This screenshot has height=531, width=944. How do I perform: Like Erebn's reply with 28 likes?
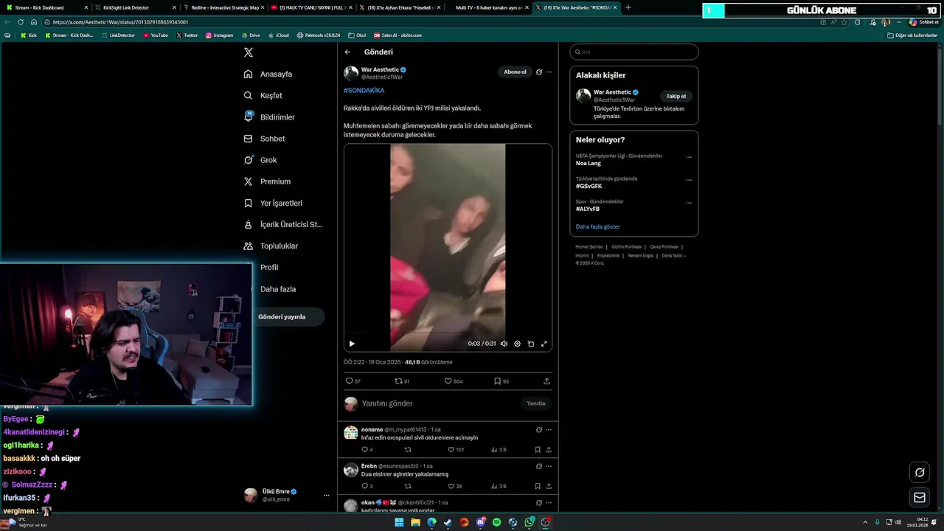point(454,486)
